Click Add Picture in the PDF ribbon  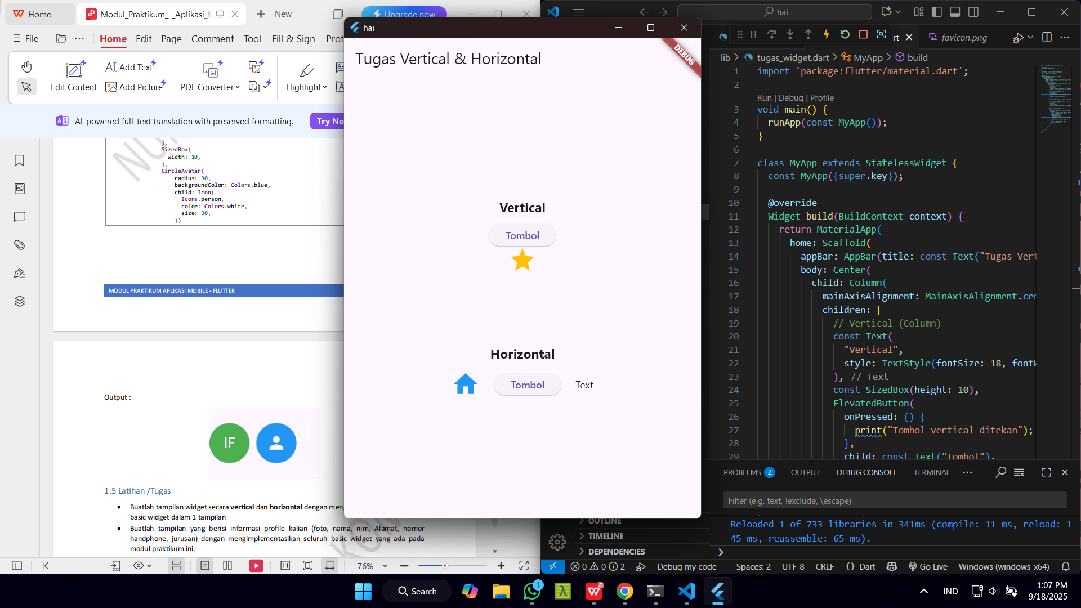[x=135, y=87]
